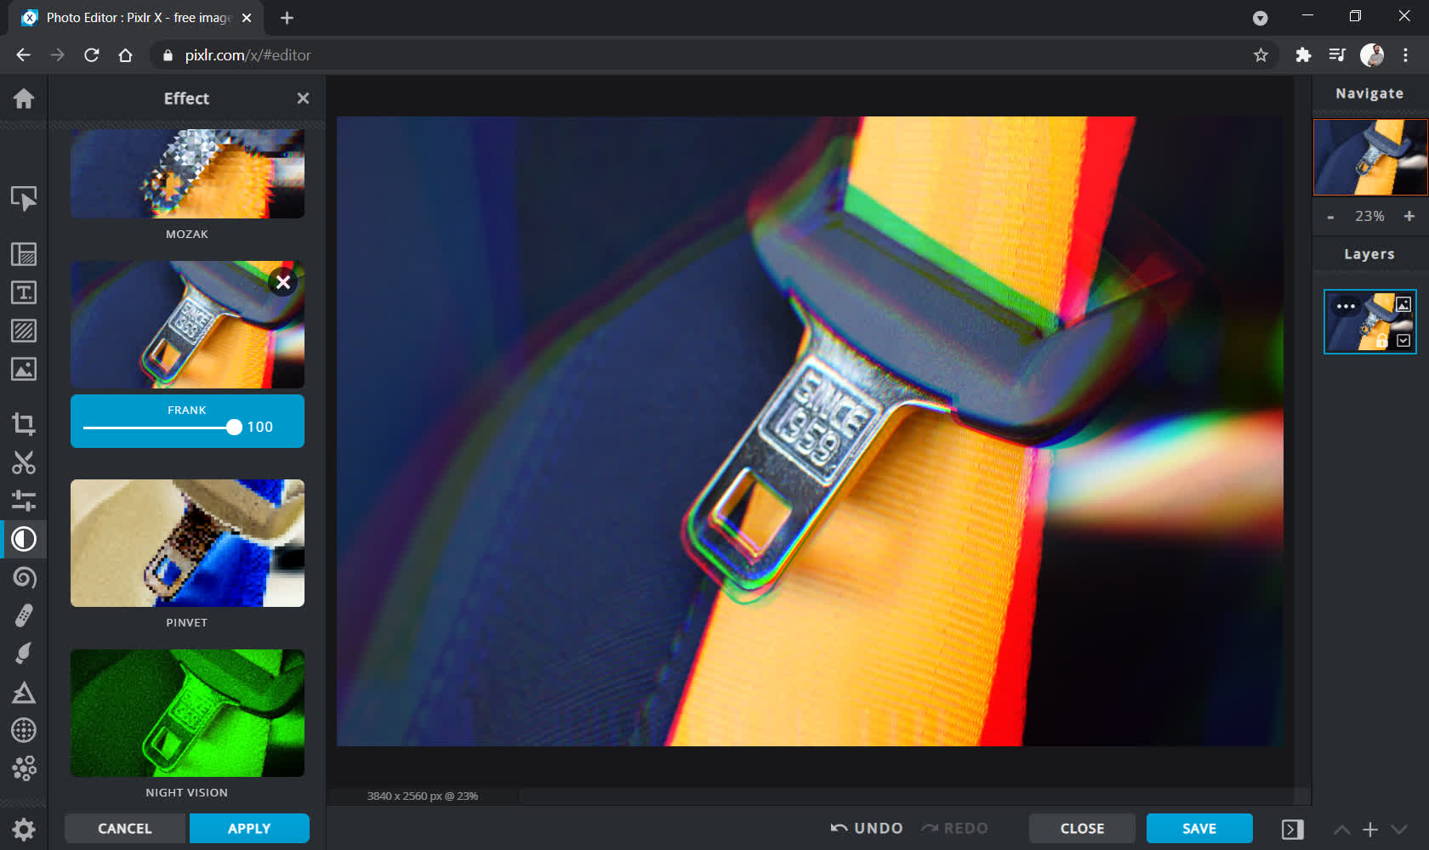Open Chrome's three-dot menu
Screen dimensions: 1429x850
click(x=1405, y=55)
